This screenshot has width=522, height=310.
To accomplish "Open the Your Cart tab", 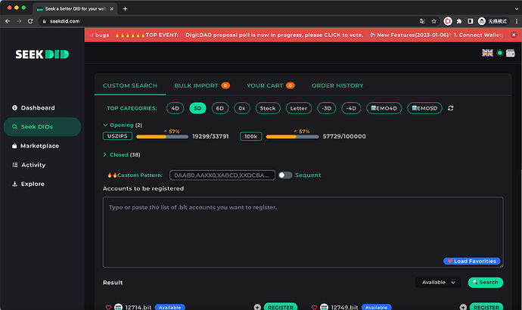I will coord(271,85).
